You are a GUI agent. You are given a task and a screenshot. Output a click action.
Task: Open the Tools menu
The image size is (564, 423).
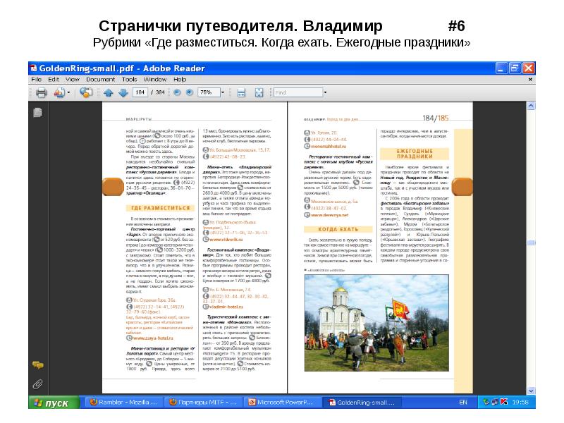coord(129,80)
